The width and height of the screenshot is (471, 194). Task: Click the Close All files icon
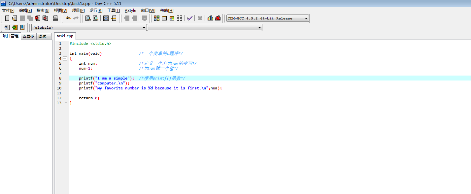pyautogui.click(x=45, y=18)
